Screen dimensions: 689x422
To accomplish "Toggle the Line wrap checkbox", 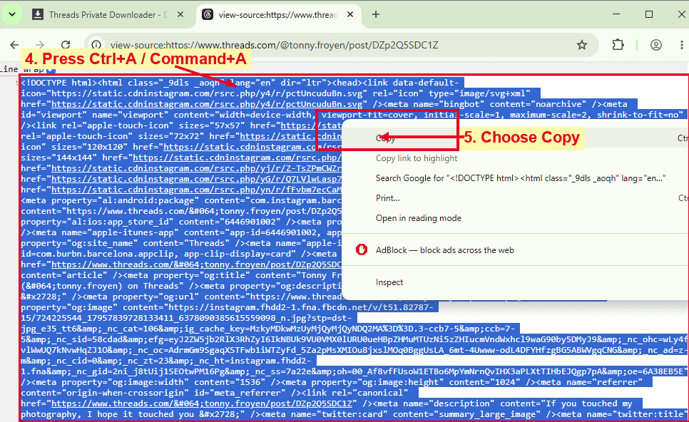I will (51, 70).
